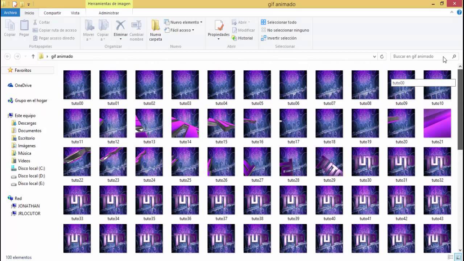Click Herramientas de imagen contextual tab

[x=109, y=4]
